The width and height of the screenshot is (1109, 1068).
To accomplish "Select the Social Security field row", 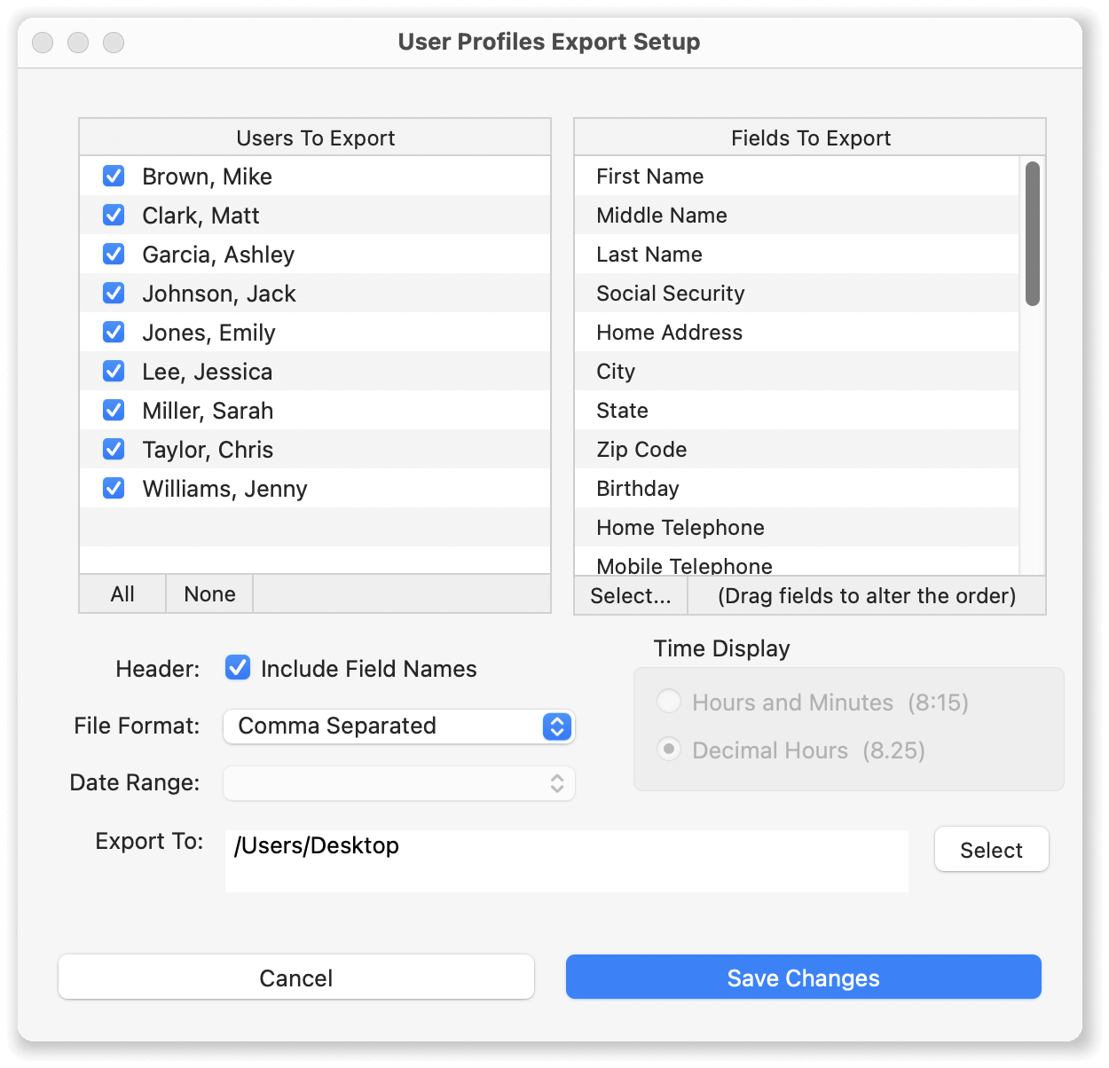I will pos(797,293).
